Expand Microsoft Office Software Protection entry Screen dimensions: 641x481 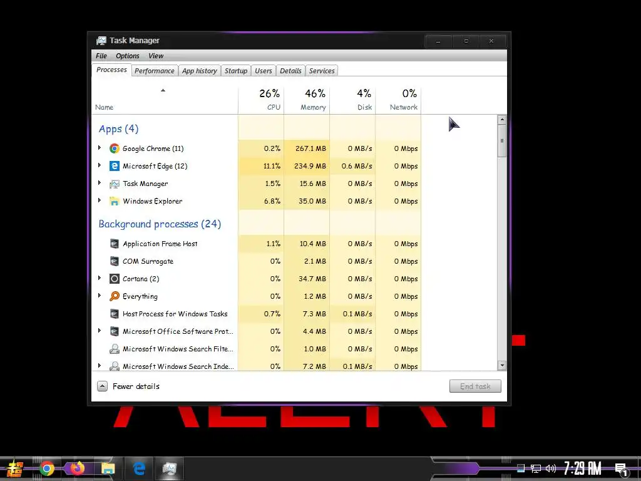click(x=100, y=331)
